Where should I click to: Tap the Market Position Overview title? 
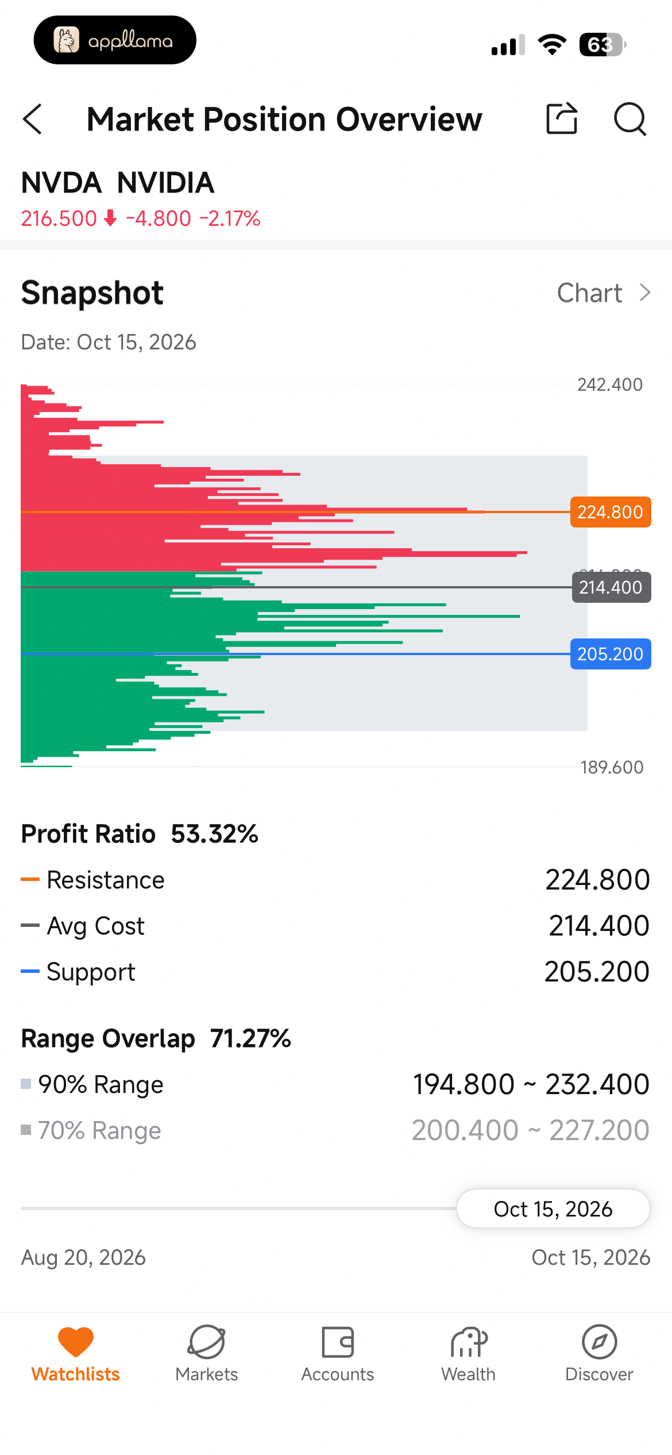[284, 119]
